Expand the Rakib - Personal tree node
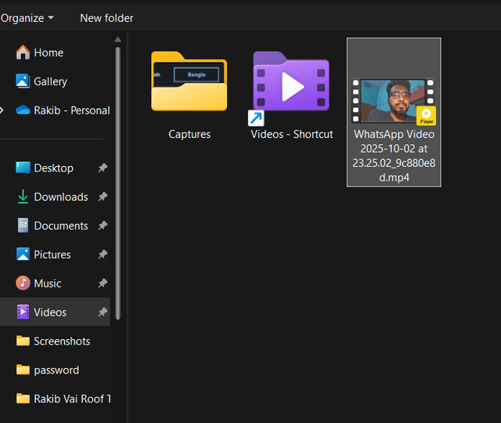The height and width of the screenshot is (423, 501). 4,110
